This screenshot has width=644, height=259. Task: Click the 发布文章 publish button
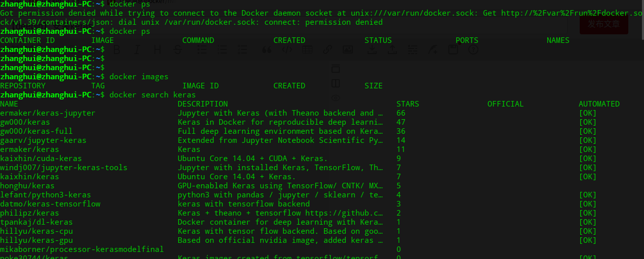click(x=604, y=24)
